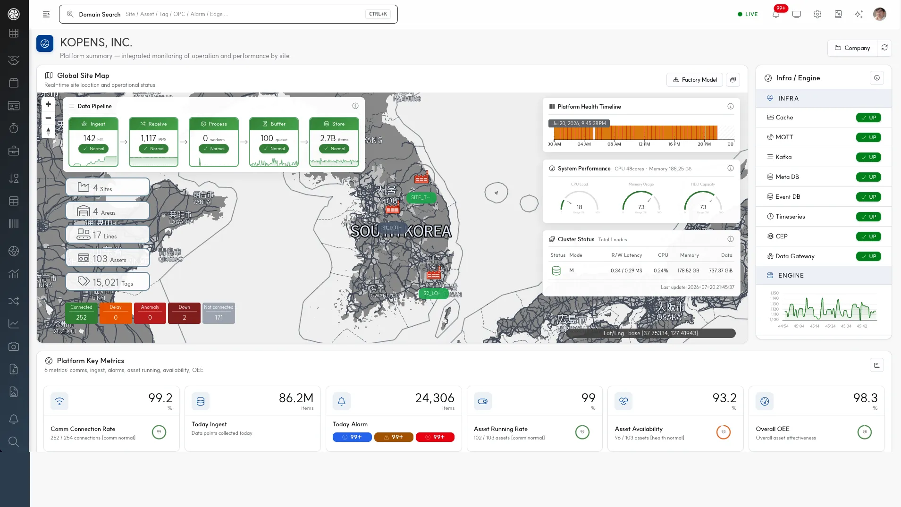Click the stopwatch icon in left sidebar

coord(14,128)
